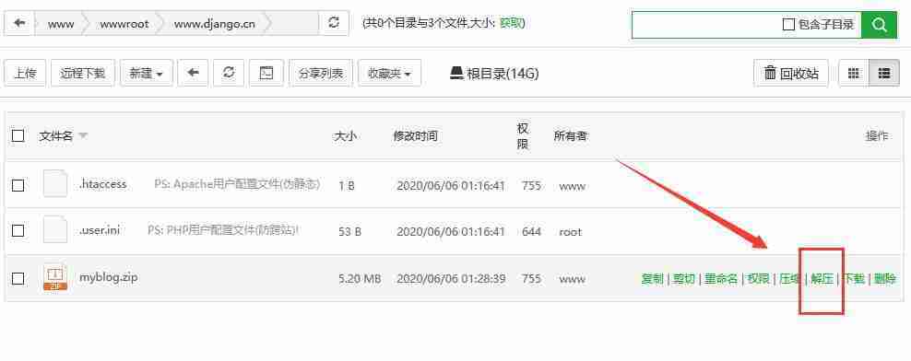
Task: Open the 分享列表 share list
Action: click(x=321, y=73)
